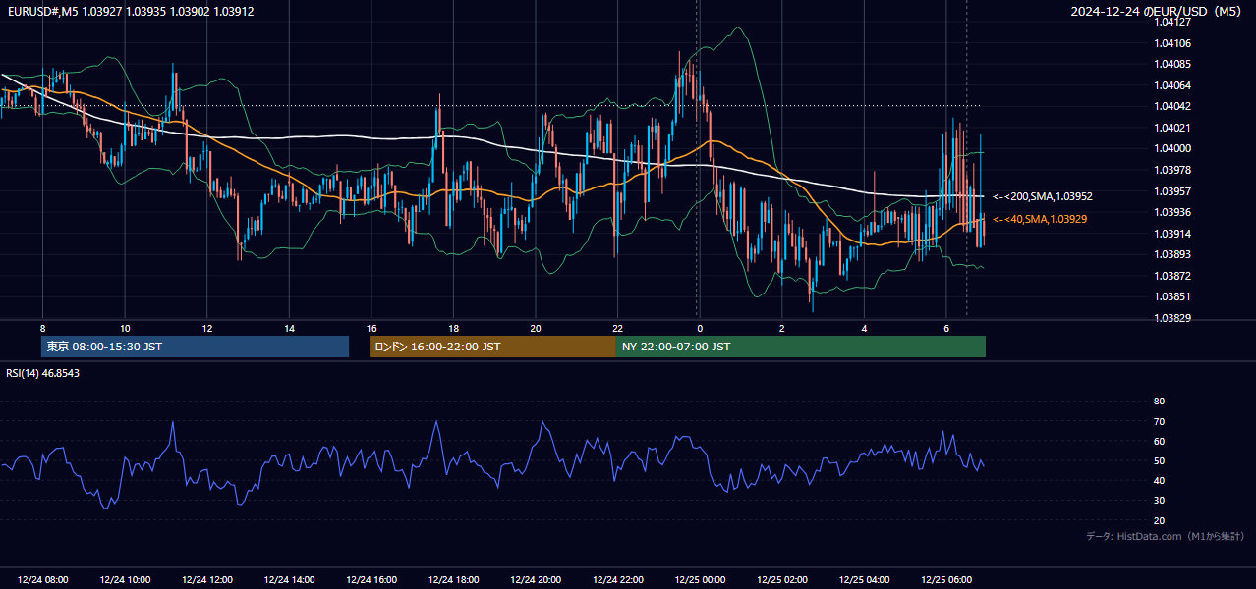
Task: Click the 12/25 00:00 date label
Action: 700,580
